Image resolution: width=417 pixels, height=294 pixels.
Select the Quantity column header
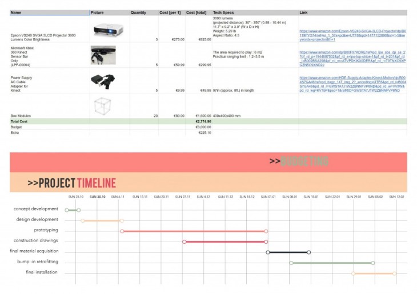pyautogui.click(x=138, y=12)
